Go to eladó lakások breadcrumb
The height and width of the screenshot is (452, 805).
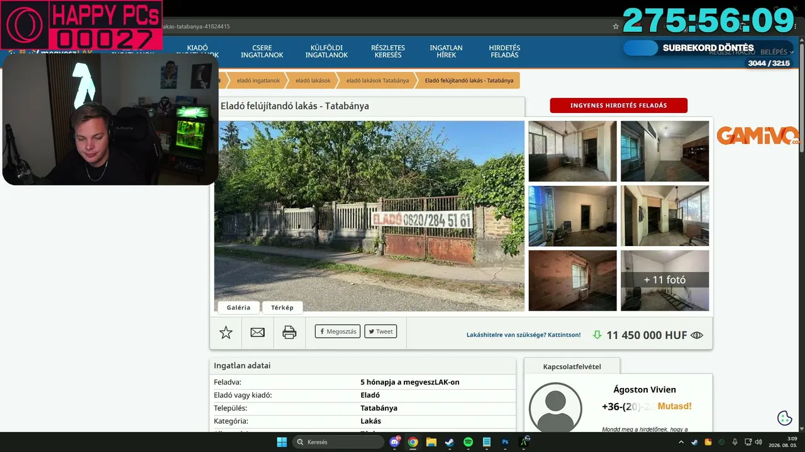click(313, 80)
